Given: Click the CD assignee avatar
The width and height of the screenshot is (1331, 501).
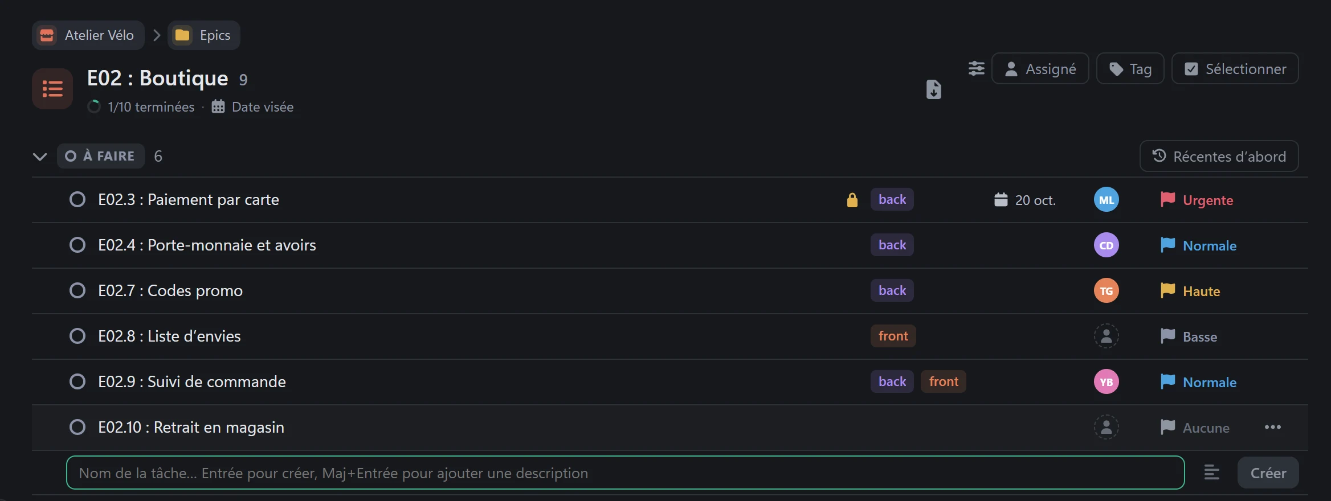Looking at the screenshot, I should coord(1107,245).
